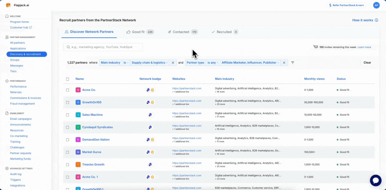Open Fraud management in sidebar

tap(22, 104)
